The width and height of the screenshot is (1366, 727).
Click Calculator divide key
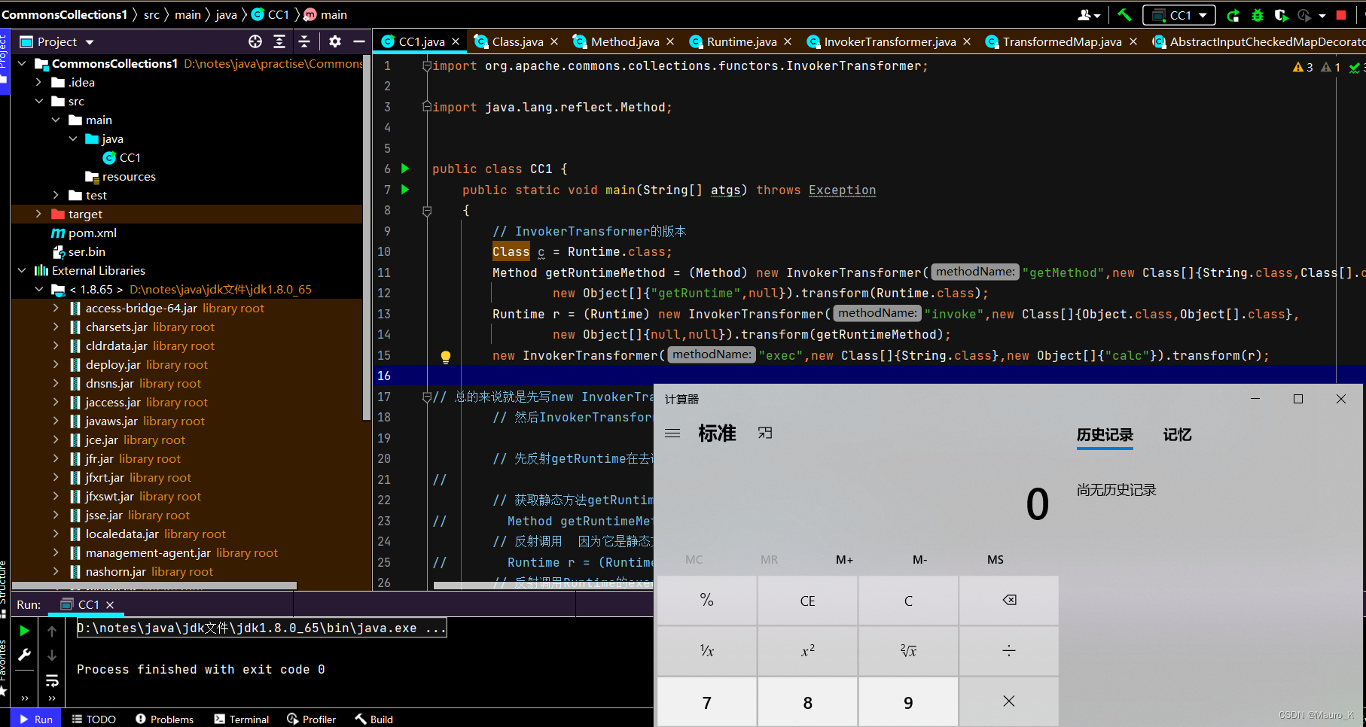point(1009,651)
